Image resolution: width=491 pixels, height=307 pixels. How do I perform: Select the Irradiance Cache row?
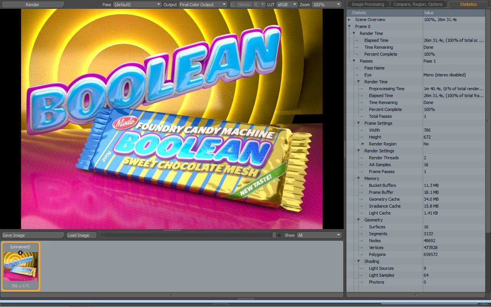point(416,206)
